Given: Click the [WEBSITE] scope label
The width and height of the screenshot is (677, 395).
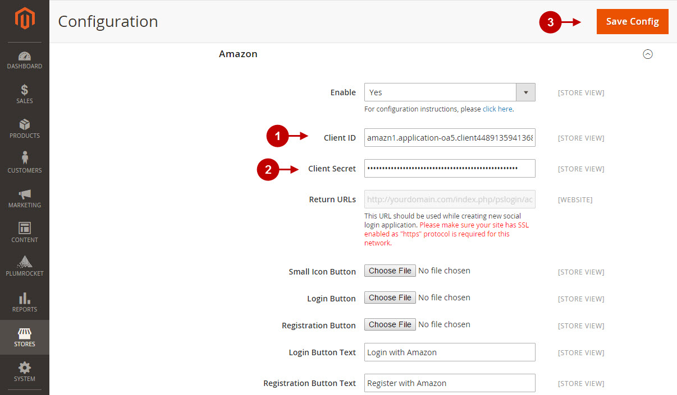Looking at the screenshot, I should click(575, 199).
